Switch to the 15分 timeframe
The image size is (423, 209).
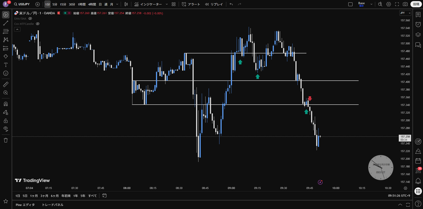click(63, 4)
